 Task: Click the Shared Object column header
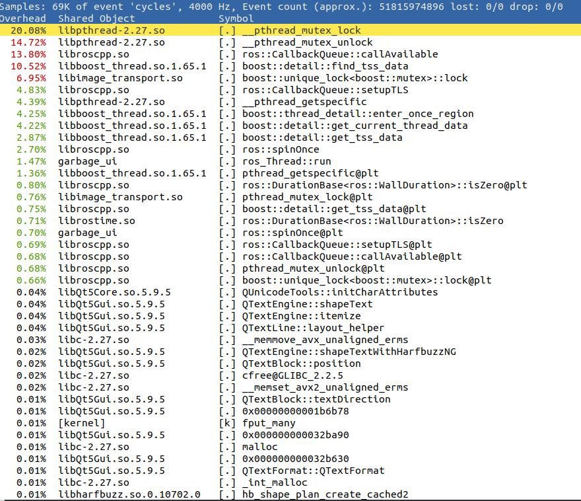tap(96, 19)
